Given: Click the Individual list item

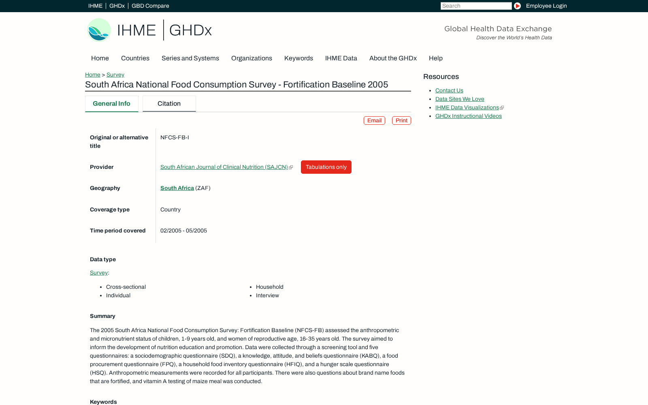Looking at the screenshot, I should click(x=118, y=295).
